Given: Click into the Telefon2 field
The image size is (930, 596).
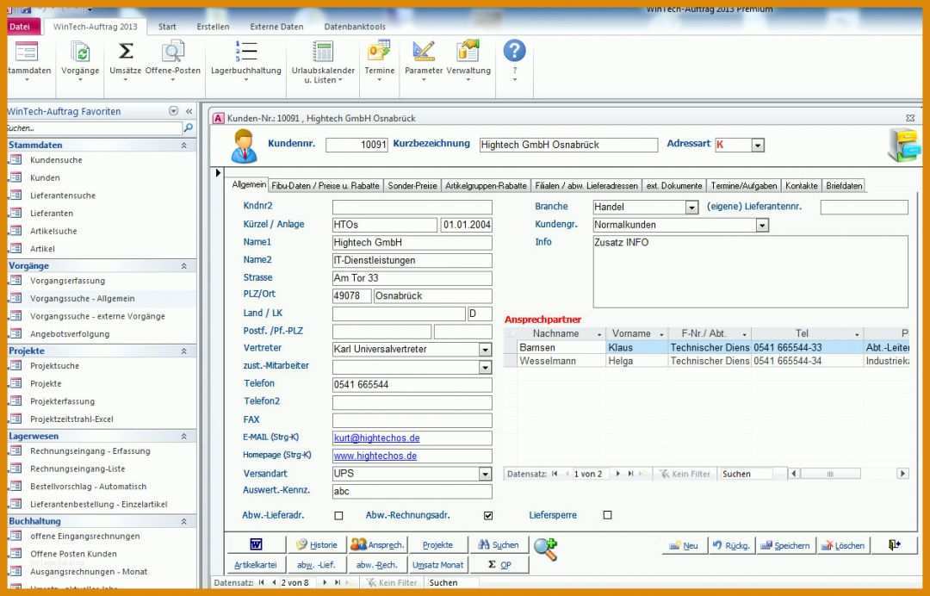Looking at the screenshot, I should [x=412, y=403].
